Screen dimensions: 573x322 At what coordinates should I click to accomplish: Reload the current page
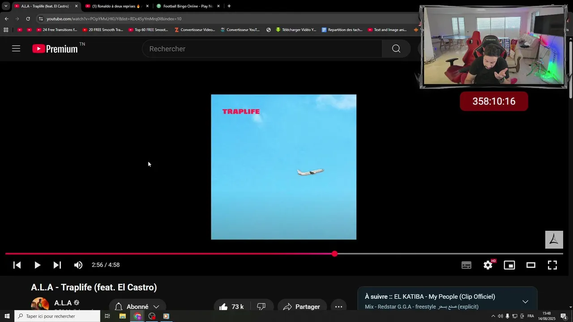[28, 19]
